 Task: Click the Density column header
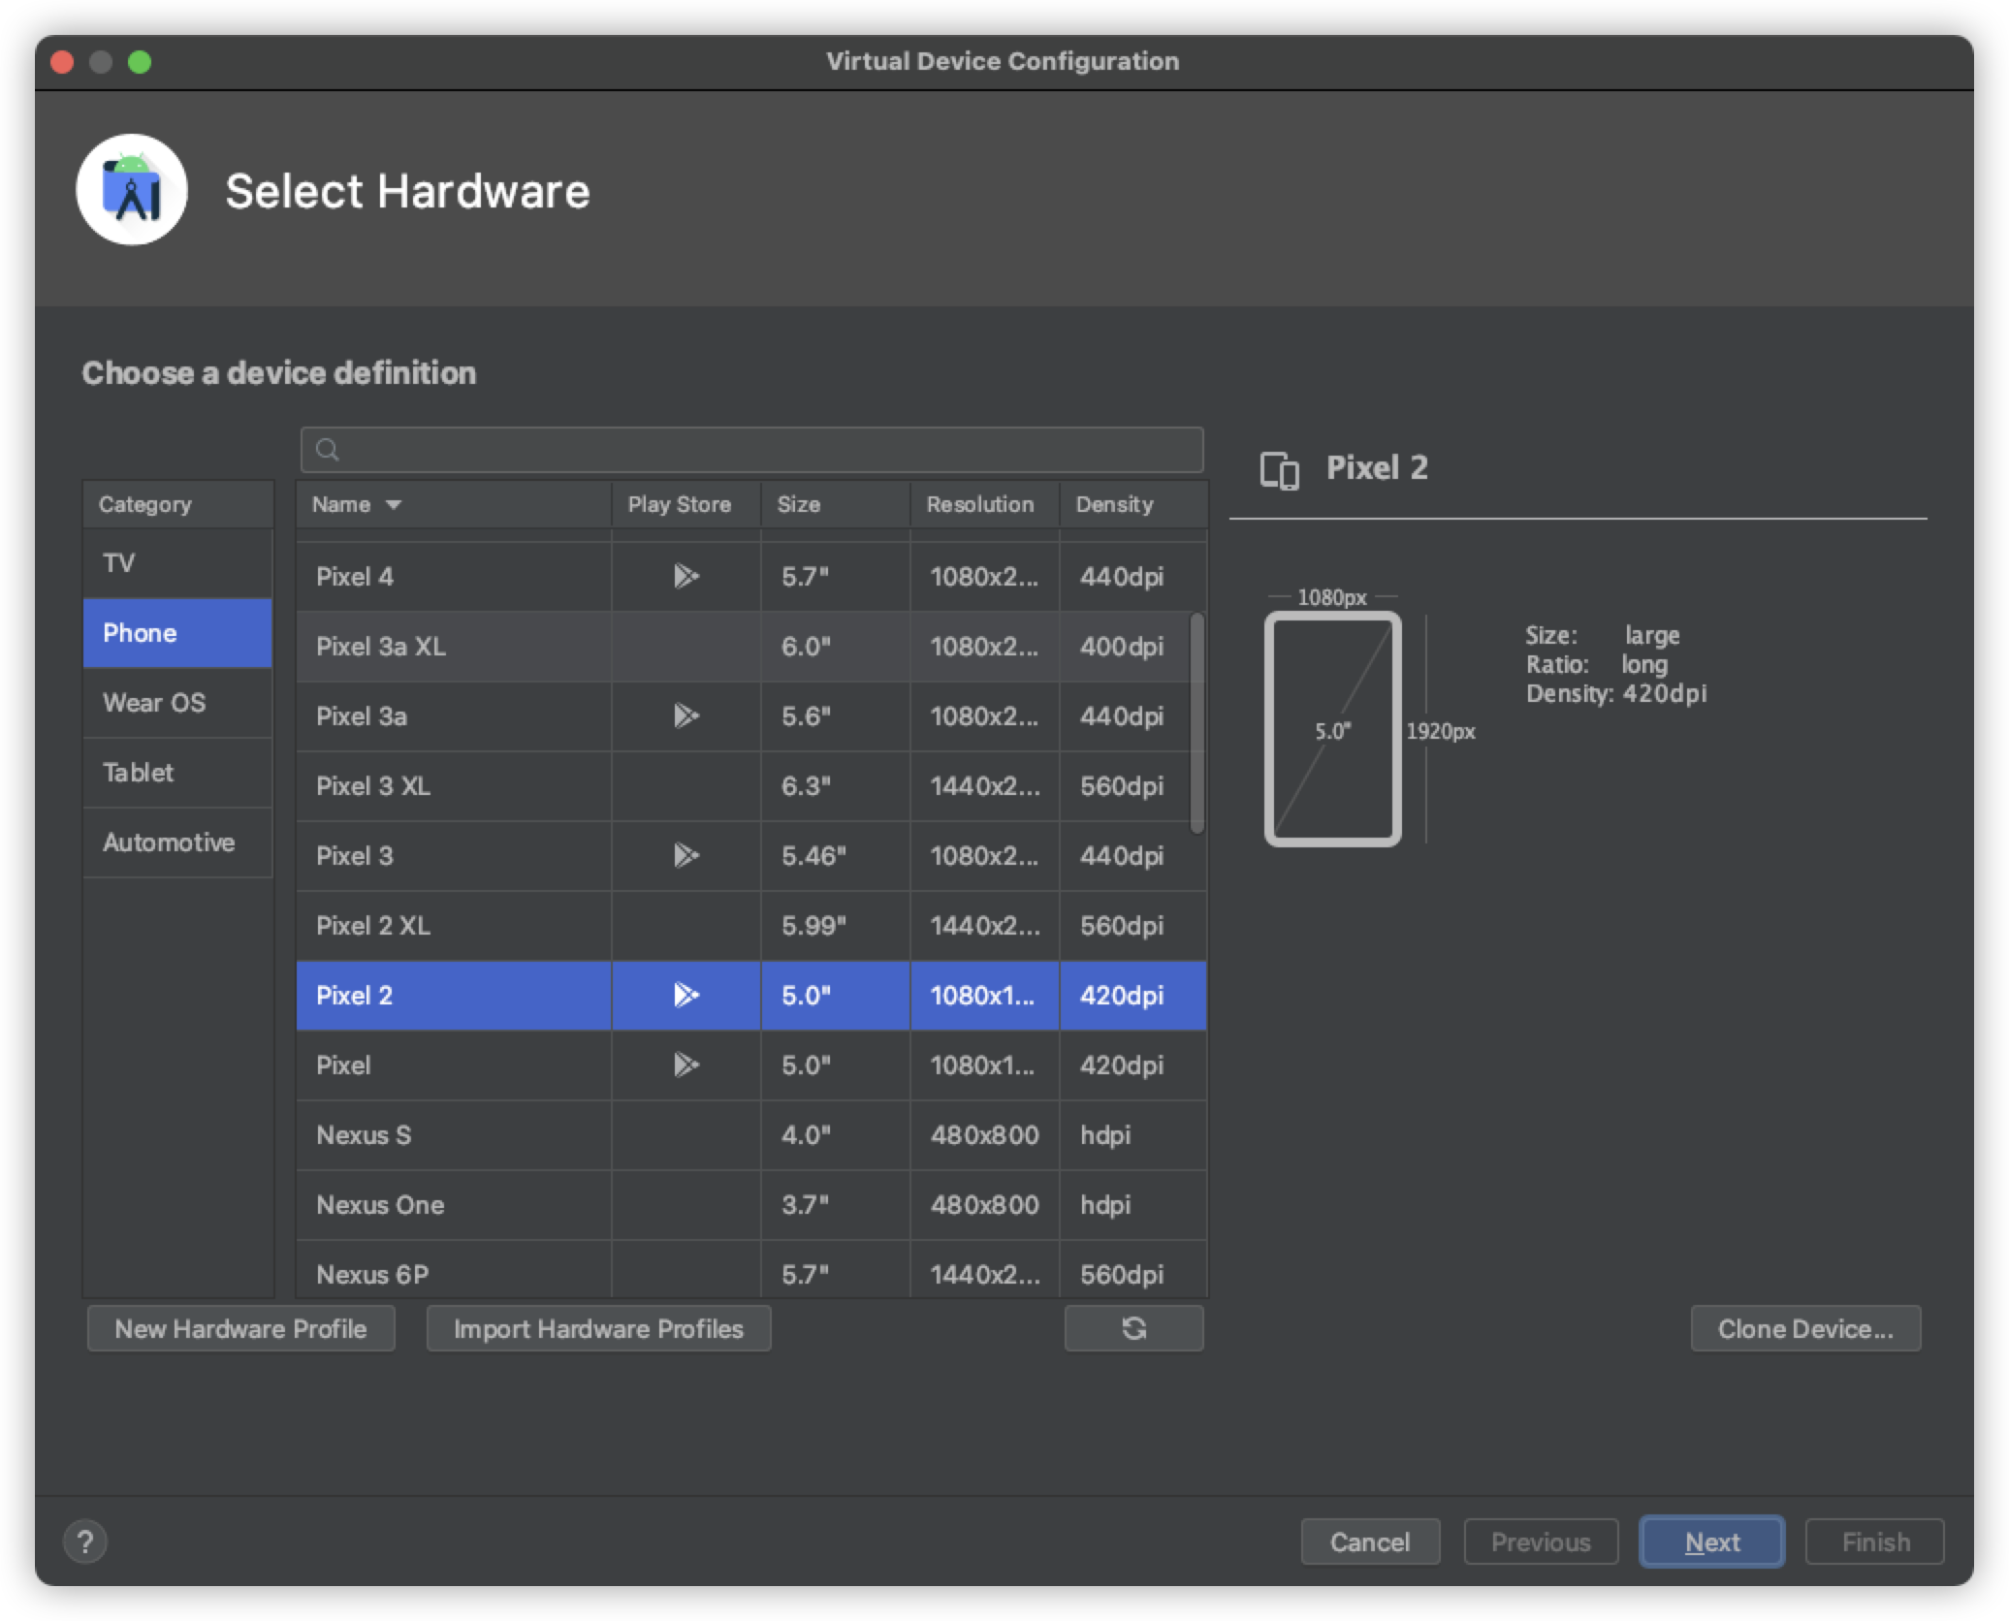click(x=1114, y=504)
